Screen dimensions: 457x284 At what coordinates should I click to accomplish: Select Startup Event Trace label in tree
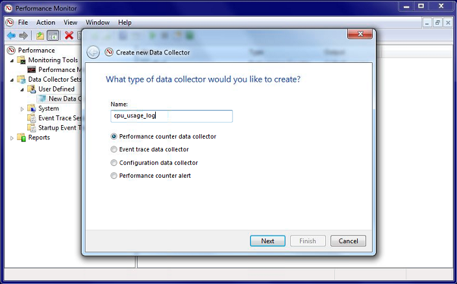point(60,128)
